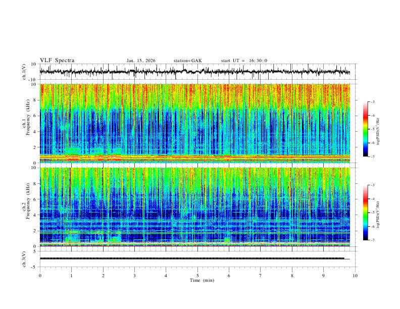This screenshot has width=400, height=309.
Task: Click tick label "10" on the Time axis
Action: pyautogui.click(x=355, y=276)
